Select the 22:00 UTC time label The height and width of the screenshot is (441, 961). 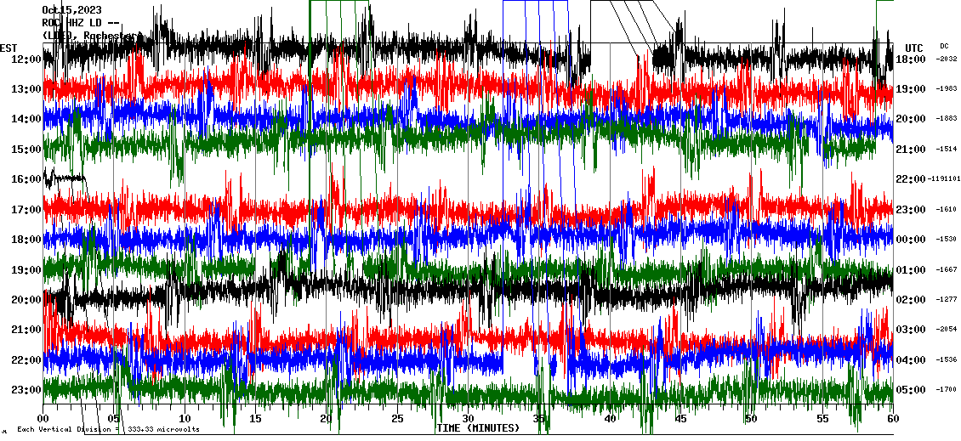911,179
